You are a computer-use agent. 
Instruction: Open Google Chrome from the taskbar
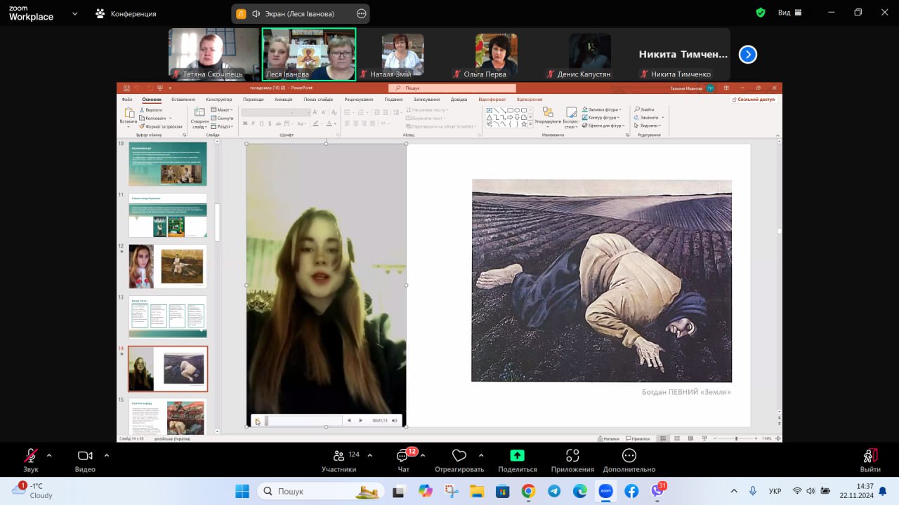(528, 491)
